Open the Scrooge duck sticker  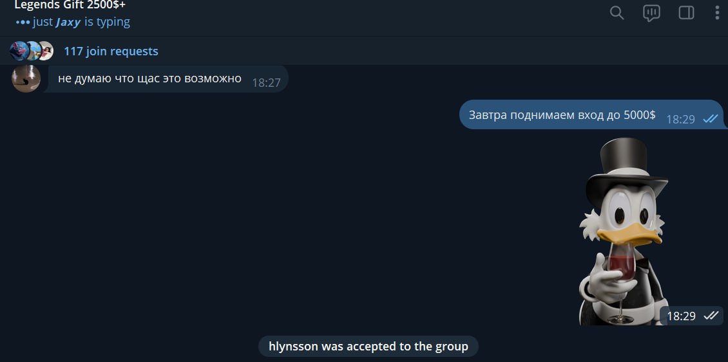pyautogui.click(x=624, y=231)
